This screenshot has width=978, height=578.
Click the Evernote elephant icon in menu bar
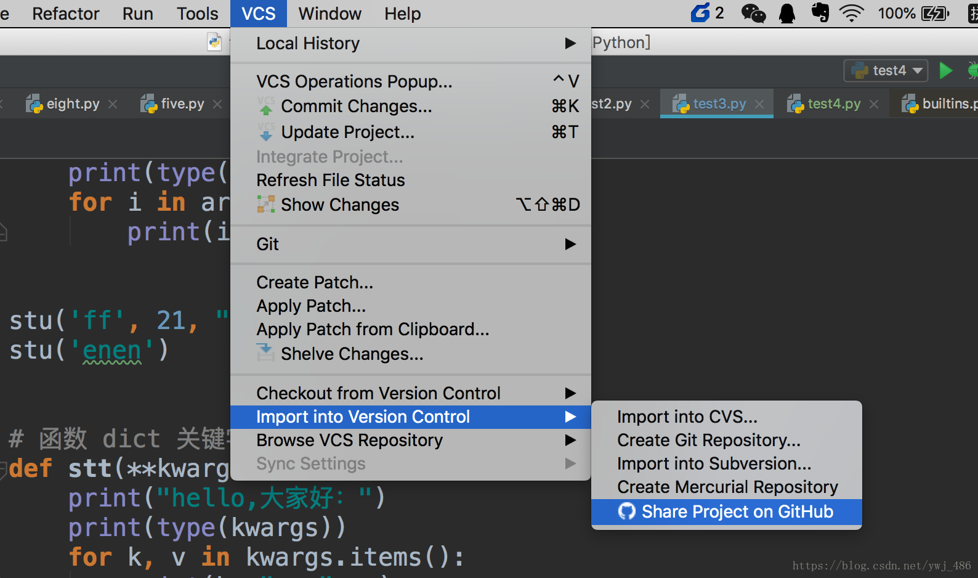click(820, 12)
